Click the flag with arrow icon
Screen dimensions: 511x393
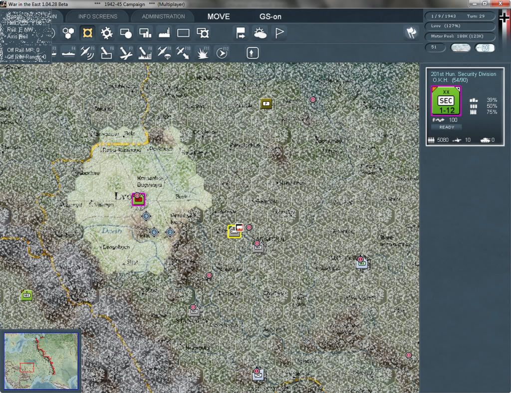coord(241,33)
